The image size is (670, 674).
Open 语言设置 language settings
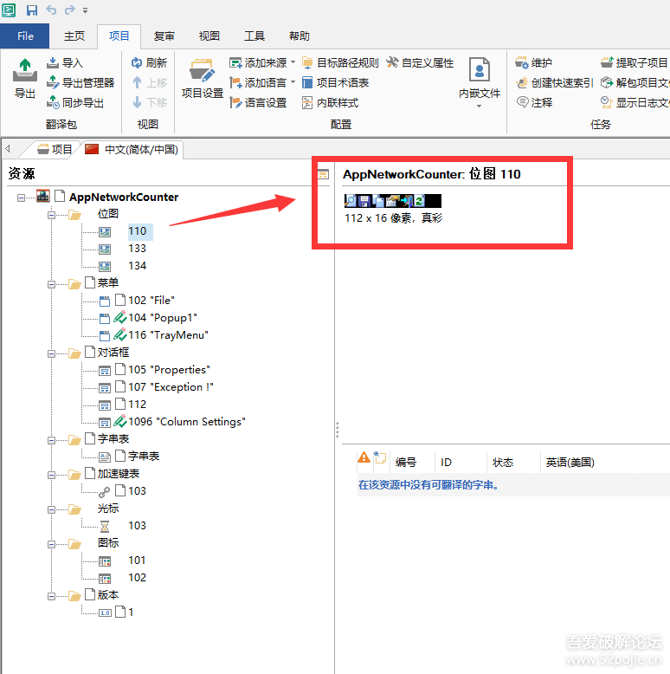(x=258, y=103)
